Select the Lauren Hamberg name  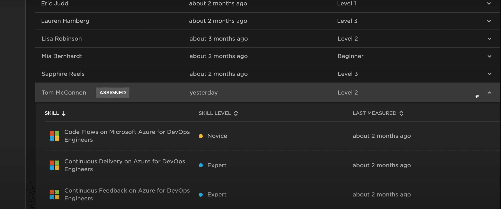(65, 21)
